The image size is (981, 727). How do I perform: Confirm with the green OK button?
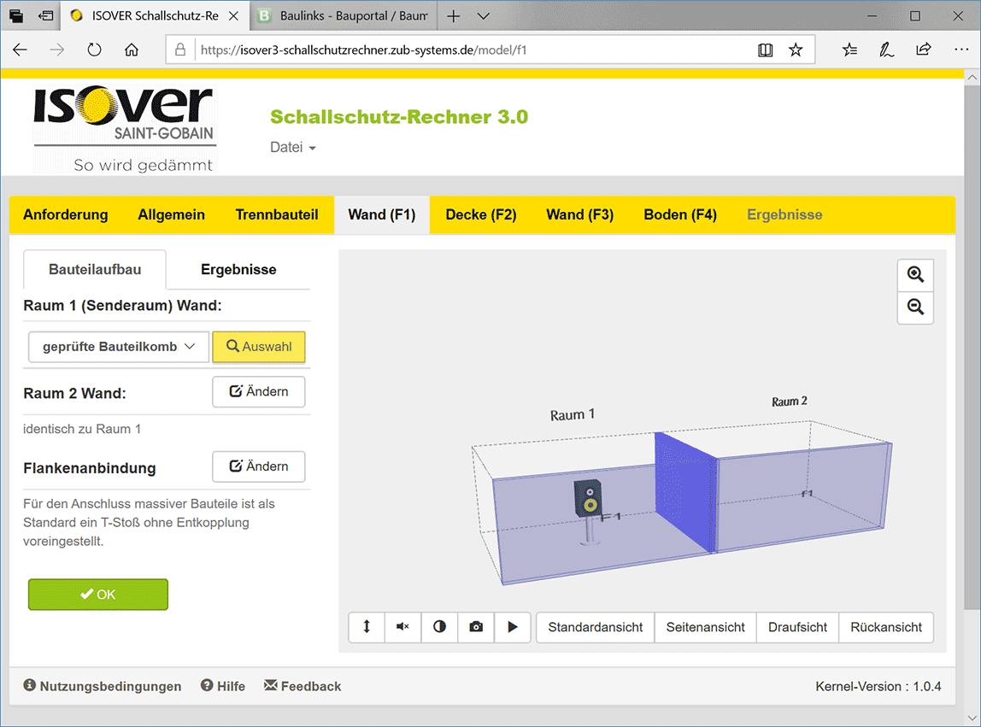[98, 595]
